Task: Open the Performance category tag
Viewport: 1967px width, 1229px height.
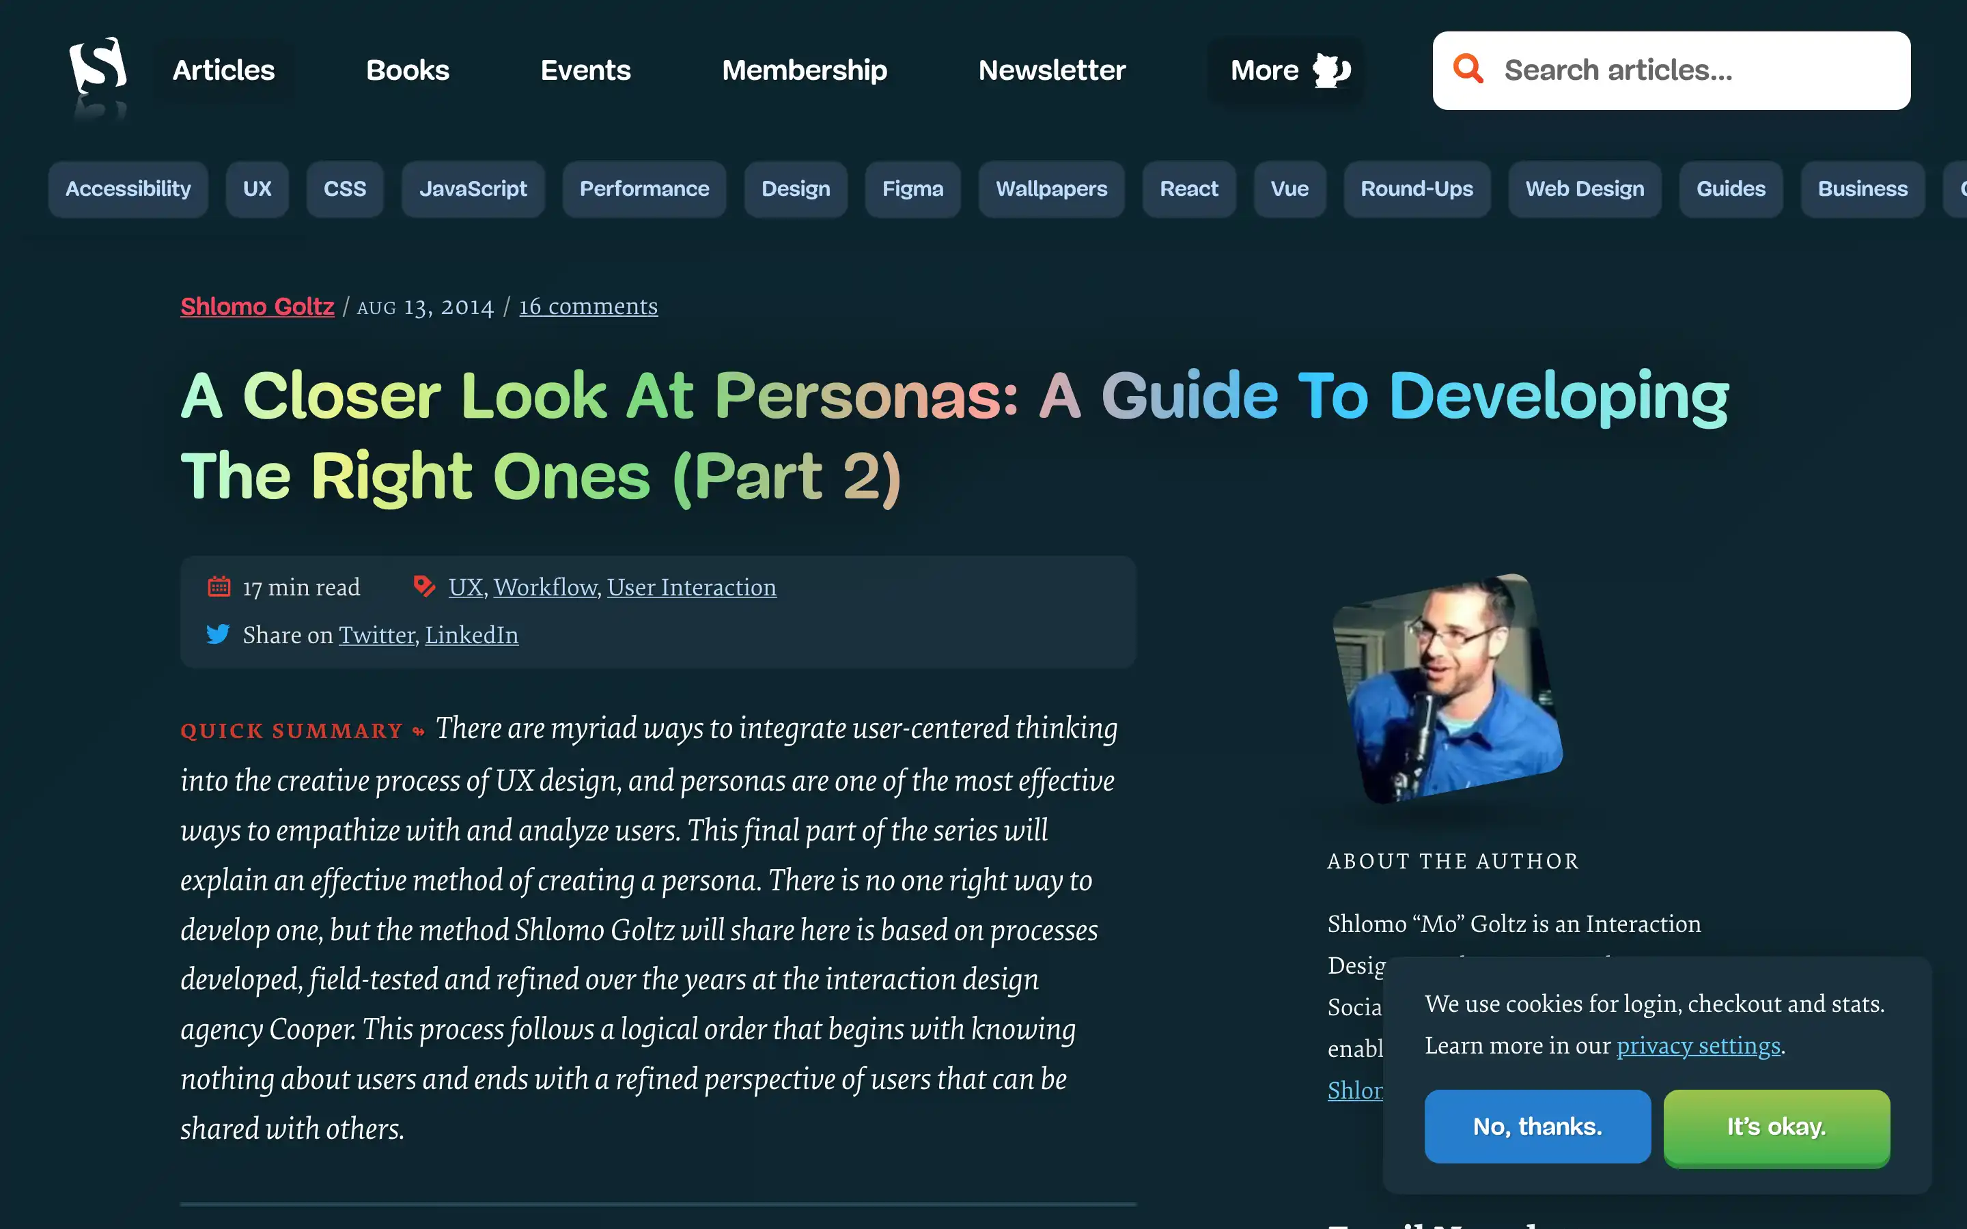Action: (x=644, y=189)
